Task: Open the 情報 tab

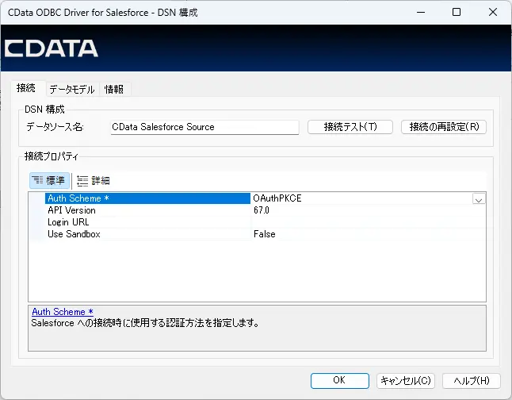Action: pos(114,90)
